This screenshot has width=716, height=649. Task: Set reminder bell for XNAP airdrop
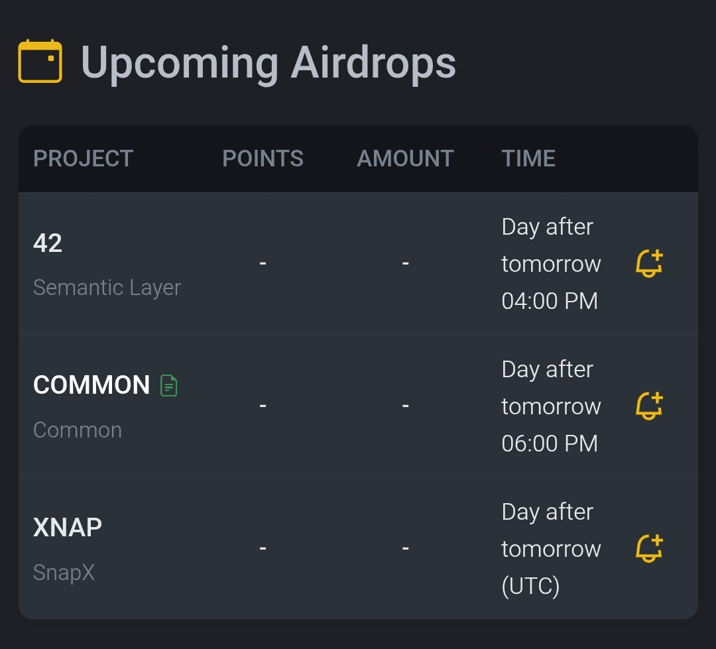[649, 549]
